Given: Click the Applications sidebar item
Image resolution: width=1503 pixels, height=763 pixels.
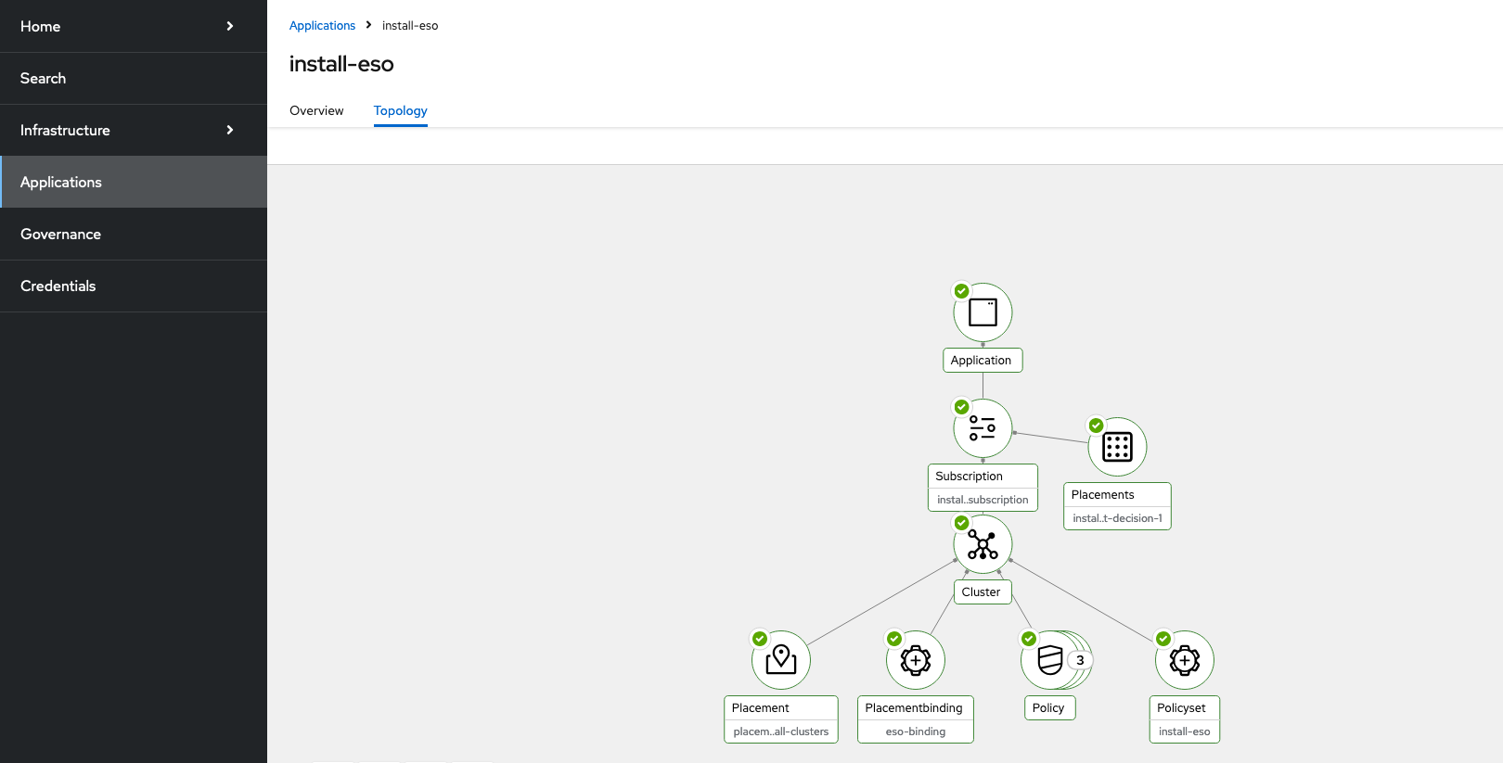Looking at the screenshot, I should [x=61, y=182].
